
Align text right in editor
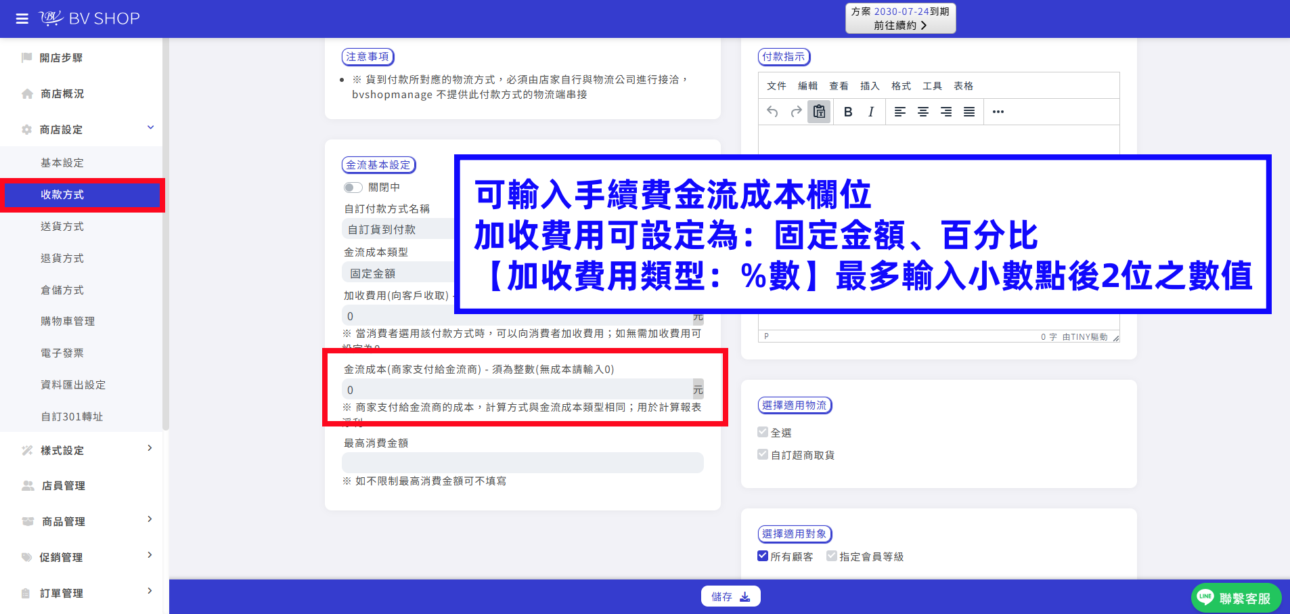[x=946, y=112]
